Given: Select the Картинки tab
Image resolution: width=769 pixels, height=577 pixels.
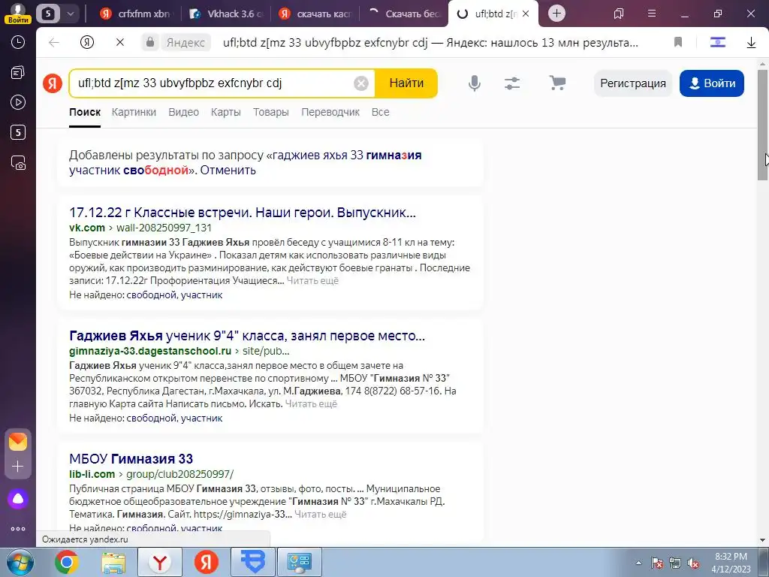Looking at the screenshot, I should [x=134, y=112].
